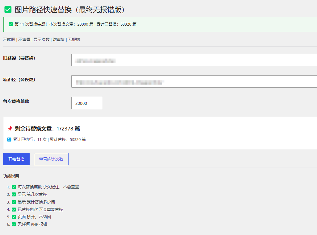Click the 功能说明 heading

point(11,176)
